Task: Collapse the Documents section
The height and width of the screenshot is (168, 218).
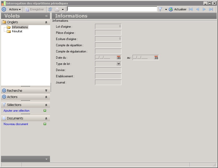Action: tap(46, 118)
